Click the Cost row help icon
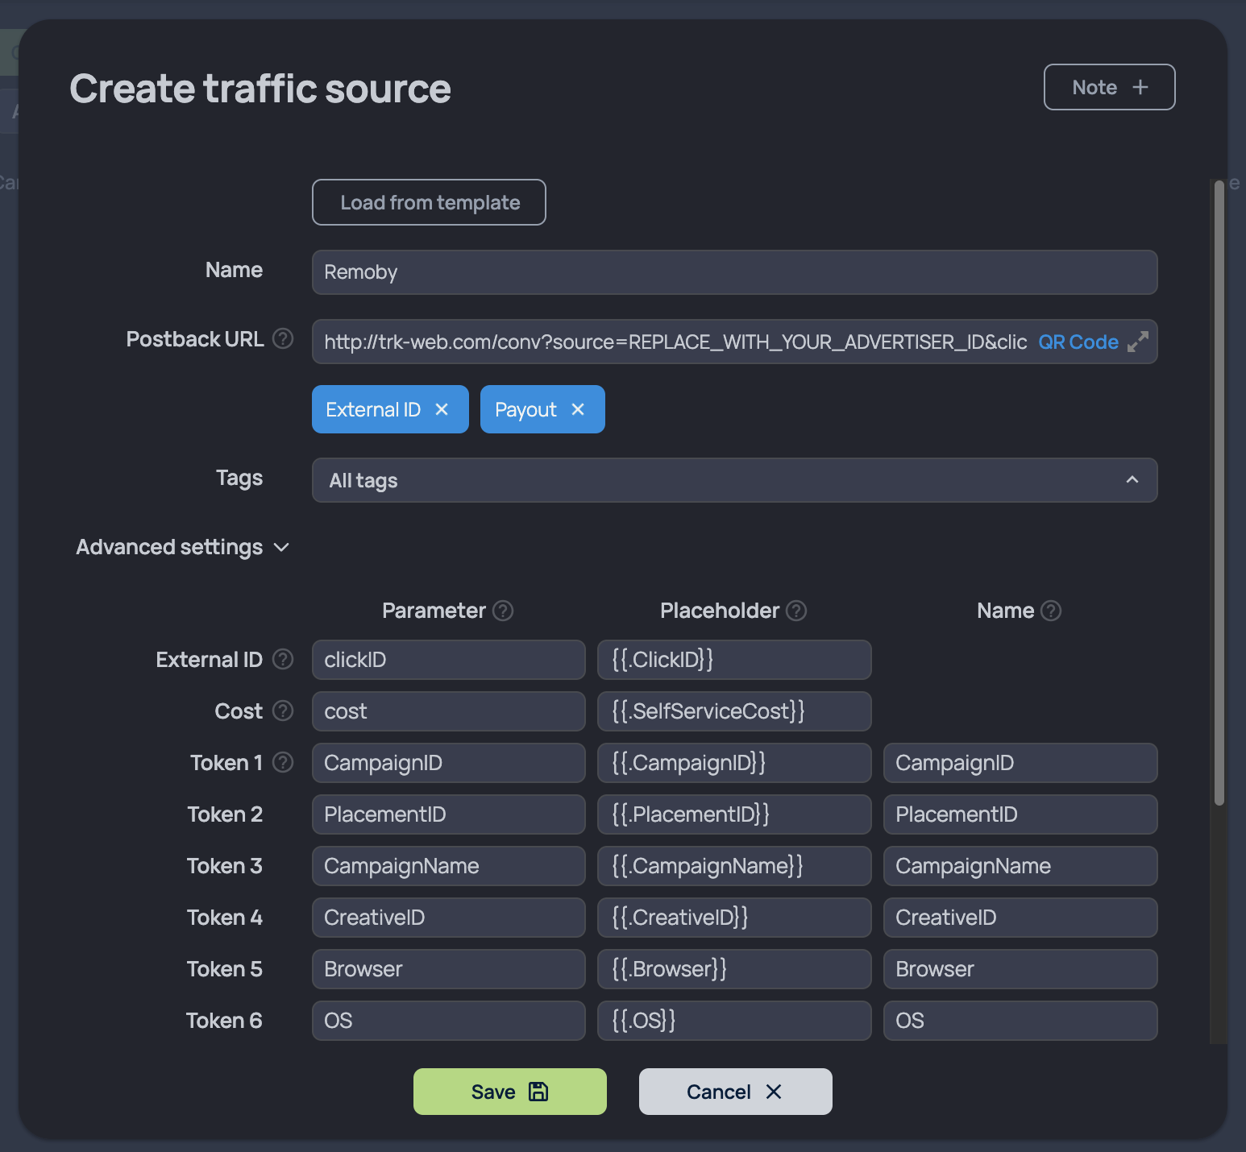Image resolution: width=1246 pixels, height=1152 pixels. [x=283, y=711]
